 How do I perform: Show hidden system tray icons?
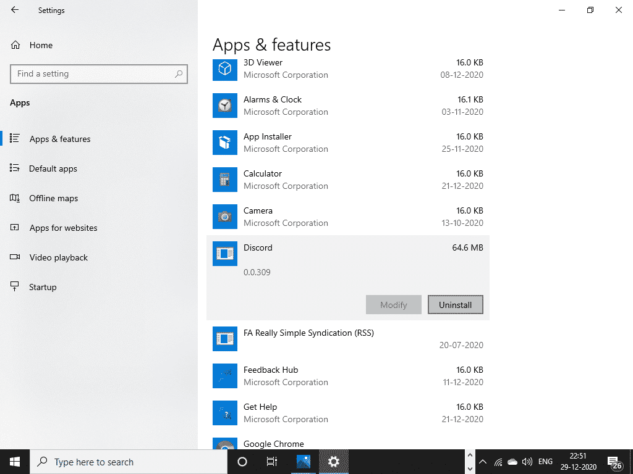coord(482,462)
